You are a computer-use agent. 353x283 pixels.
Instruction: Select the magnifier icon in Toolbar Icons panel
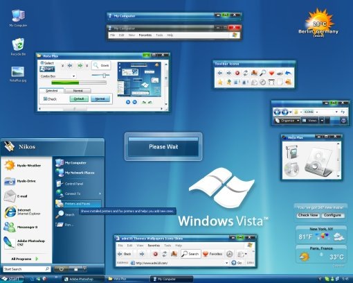(x=263, y=73)
